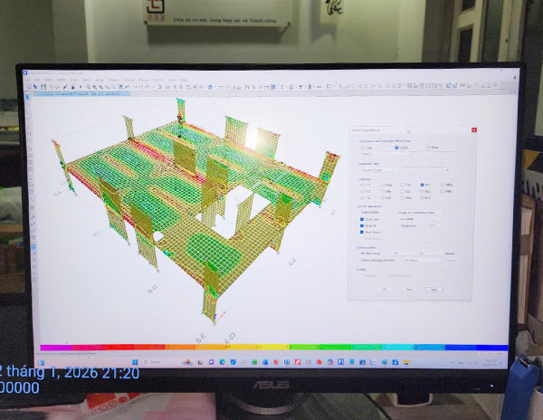
Task: Click the Max range input field
Action: [431, 253]
